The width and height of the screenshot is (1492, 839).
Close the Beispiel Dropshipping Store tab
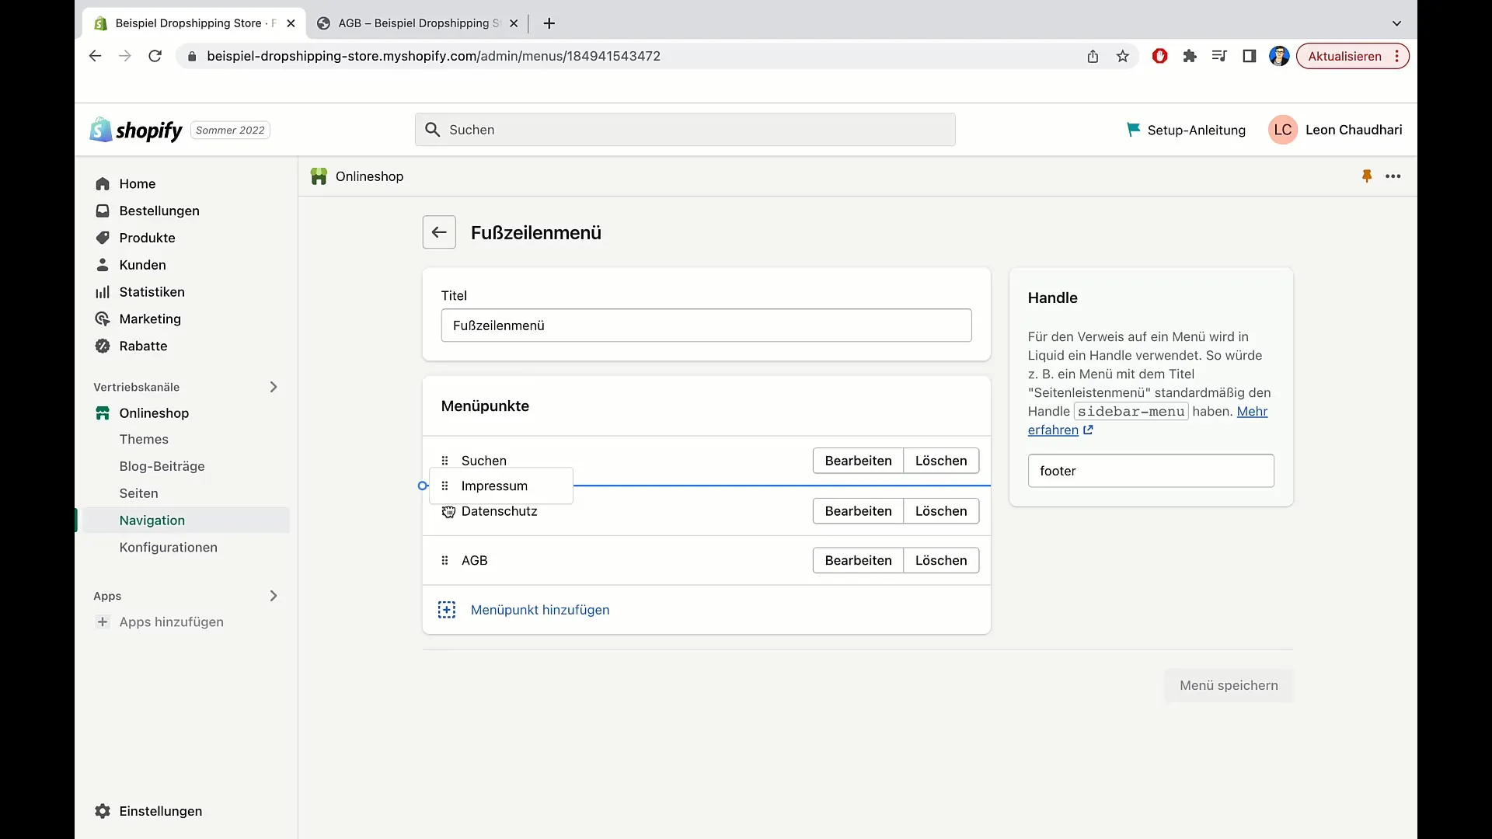tap(291, 23)
